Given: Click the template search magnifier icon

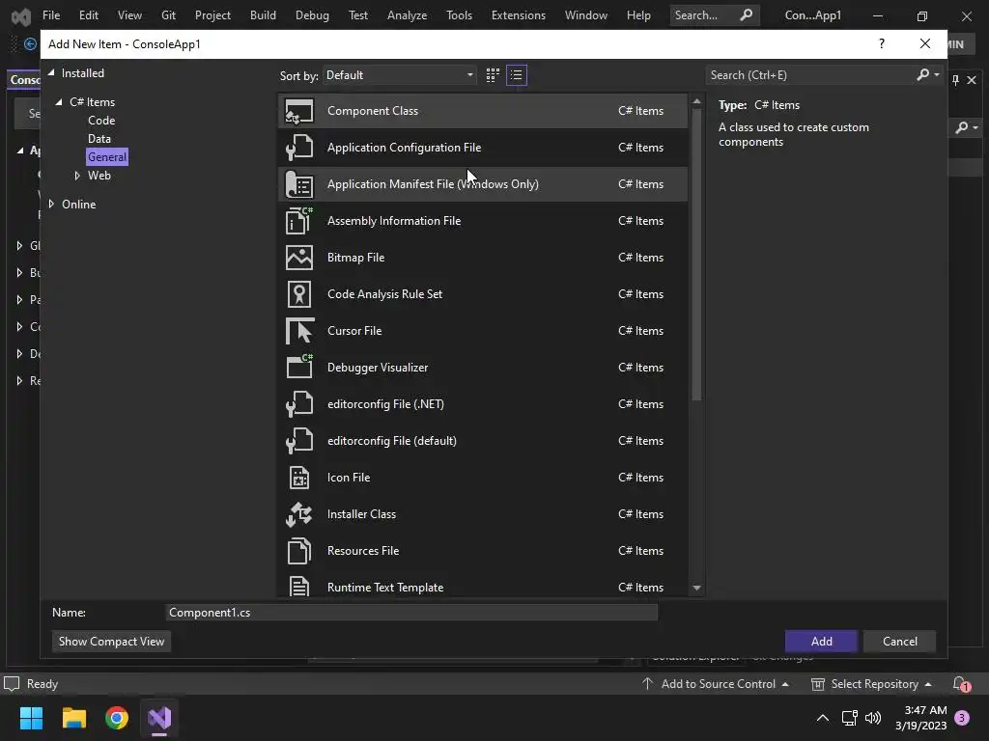Looking at the screenshot, I should [x=922, y=75].
